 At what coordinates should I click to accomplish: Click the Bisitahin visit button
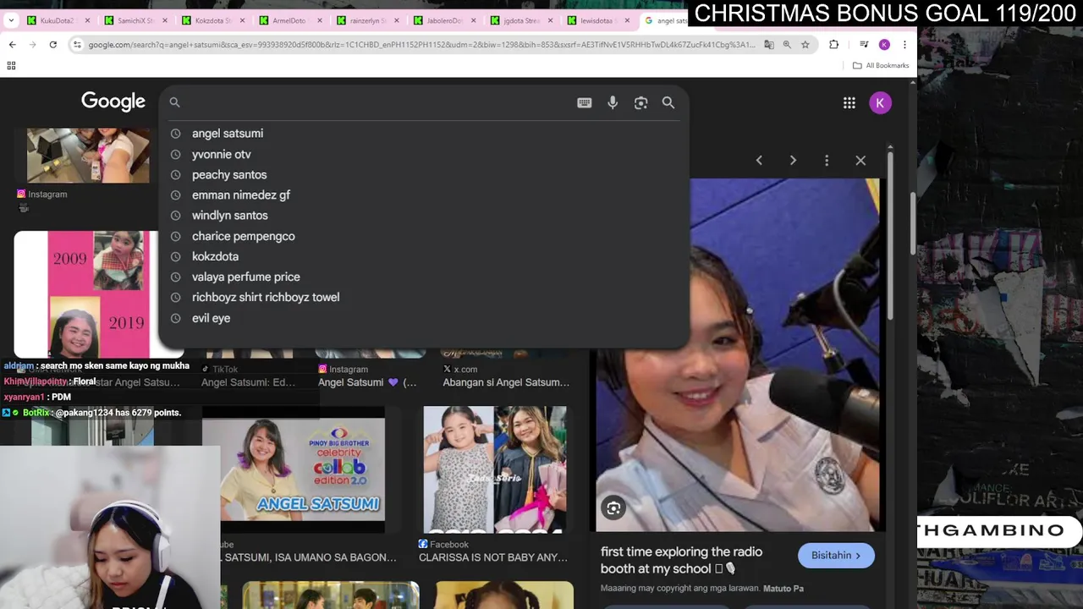pos(836,556)
